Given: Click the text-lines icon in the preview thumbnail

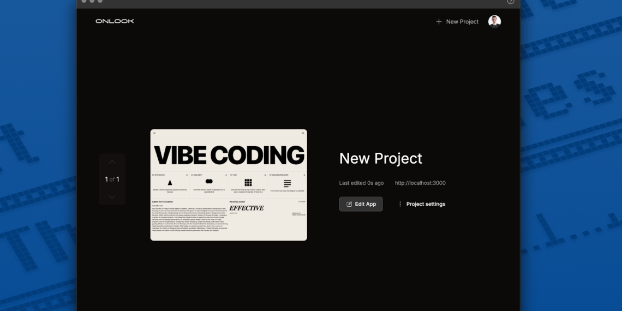Looking at the screenshot, I should [x=287, y=183].
